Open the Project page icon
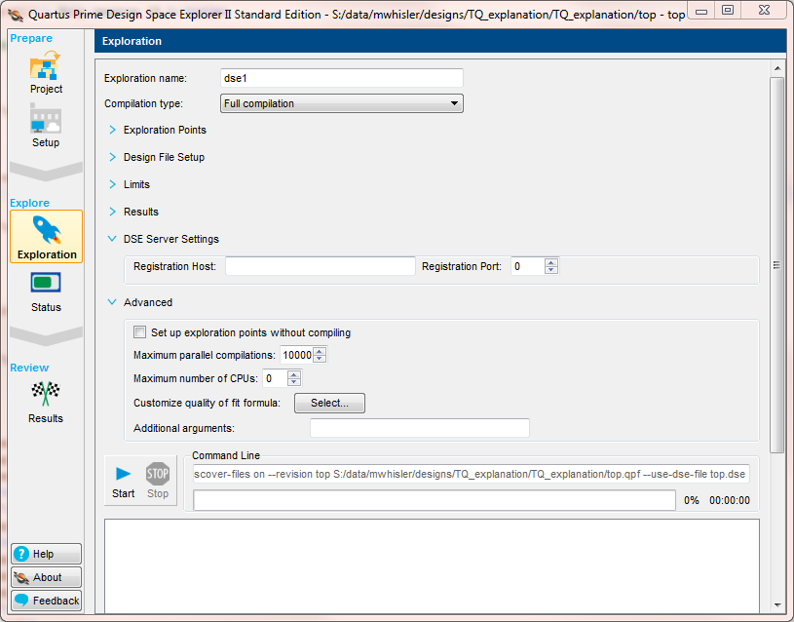This screenshot has height=622, width=794. pos(46,68)
